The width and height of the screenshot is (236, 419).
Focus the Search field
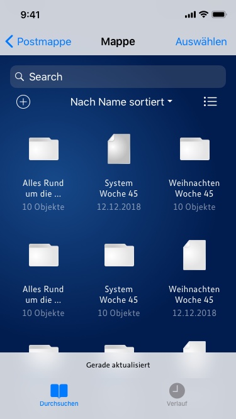(x=118, y=77)
